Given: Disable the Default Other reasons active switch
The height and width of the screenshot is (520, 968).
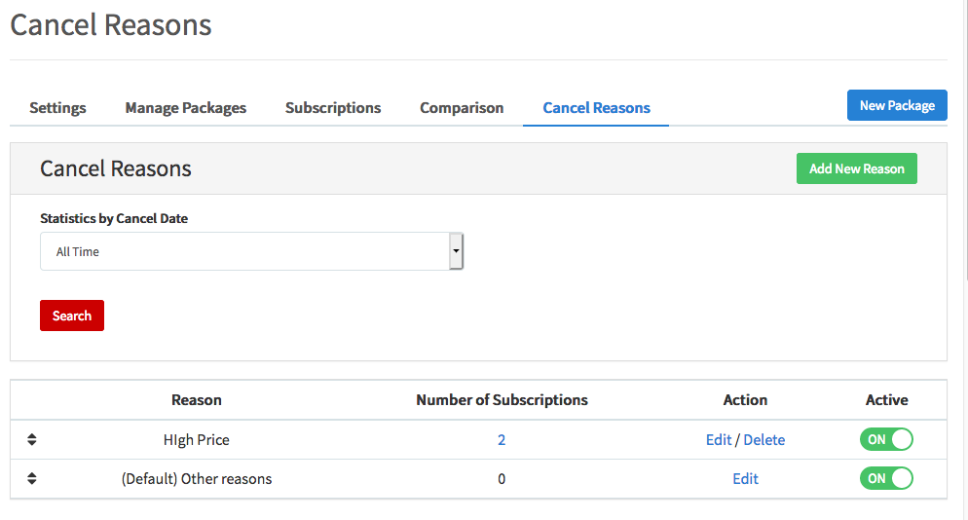Looking at the screenshot, I should (886, 478).
